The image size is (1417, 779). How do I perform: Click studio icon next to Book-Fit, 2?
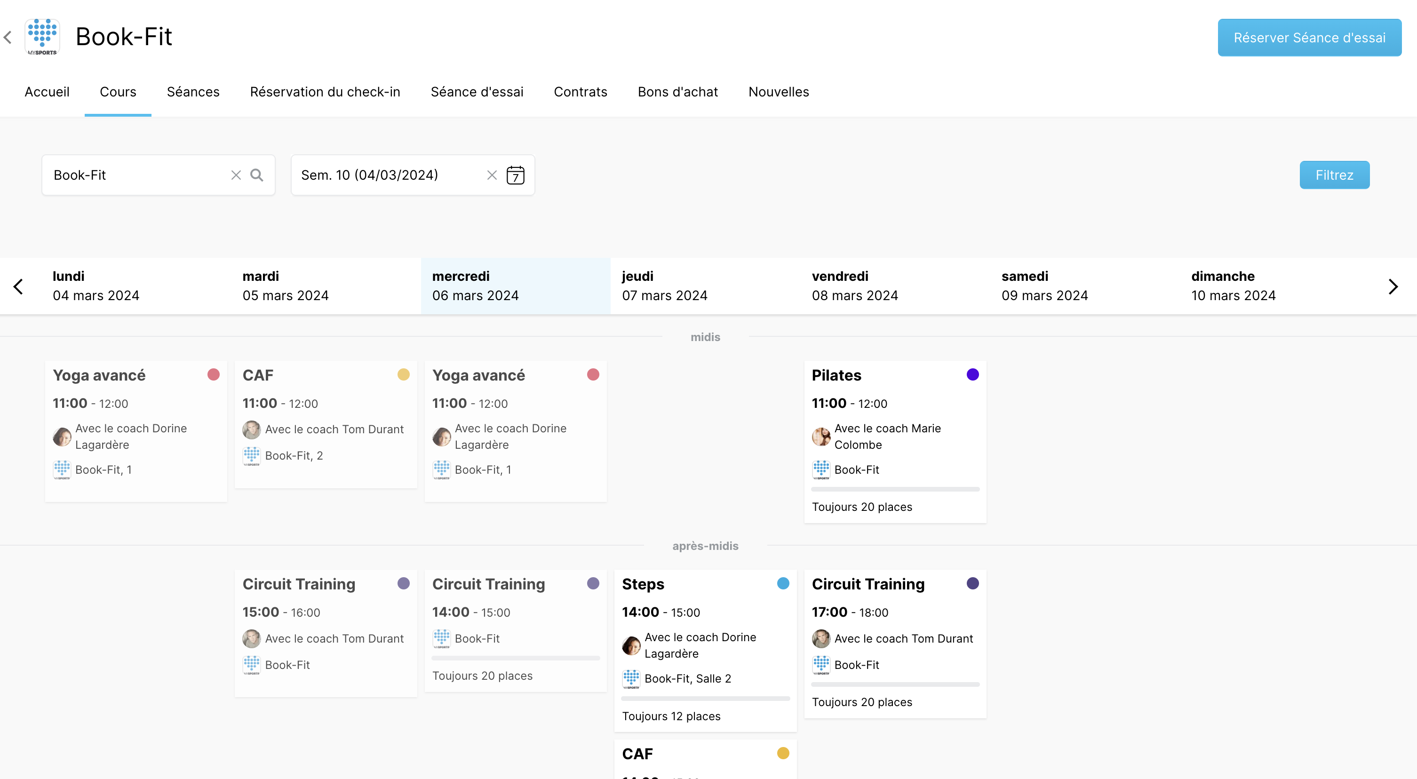252,456
